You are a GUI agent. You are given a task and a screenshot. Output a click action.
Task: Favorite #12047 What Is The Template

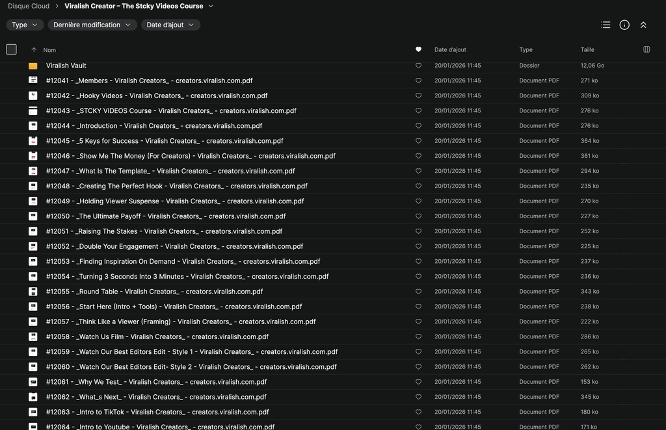[x=418, y=171]
